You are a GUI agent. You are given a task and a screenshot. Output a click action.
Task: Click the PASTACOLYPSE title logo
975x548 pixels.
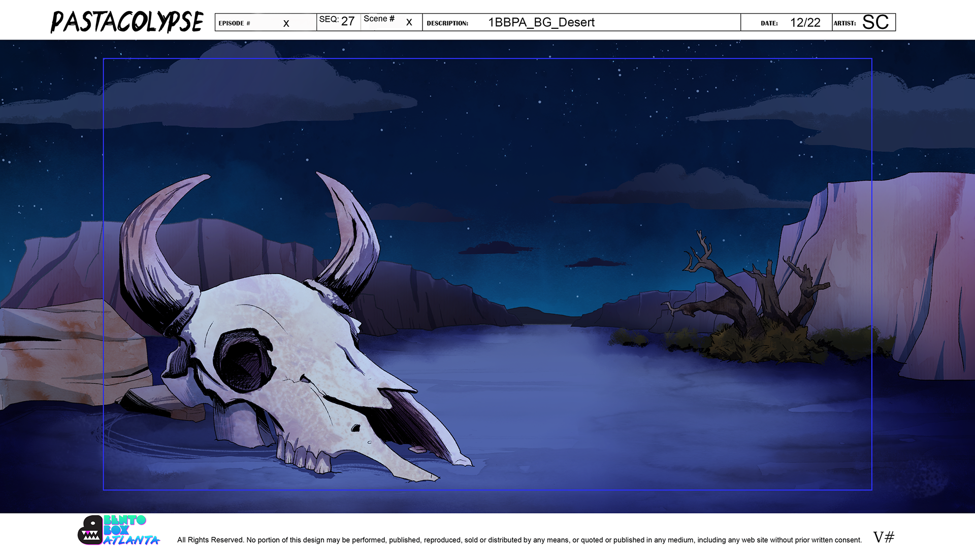click(127, 22)
